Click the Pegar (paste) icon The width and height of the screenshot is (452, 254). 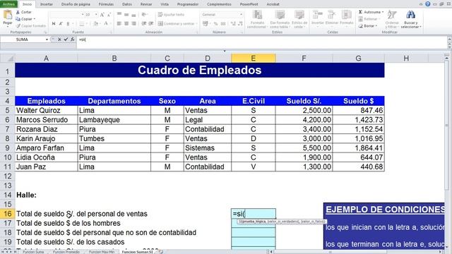8,14
